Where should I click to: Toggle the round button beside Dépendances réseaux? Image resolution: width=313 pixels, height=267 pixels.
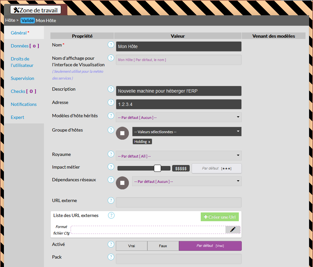coord(122,183)
